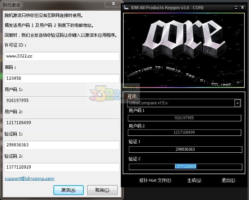Click 修补 Host 文件(P) in keygen
The height and width of the screenshot is (200, 249).
click(x=155, y=180)
